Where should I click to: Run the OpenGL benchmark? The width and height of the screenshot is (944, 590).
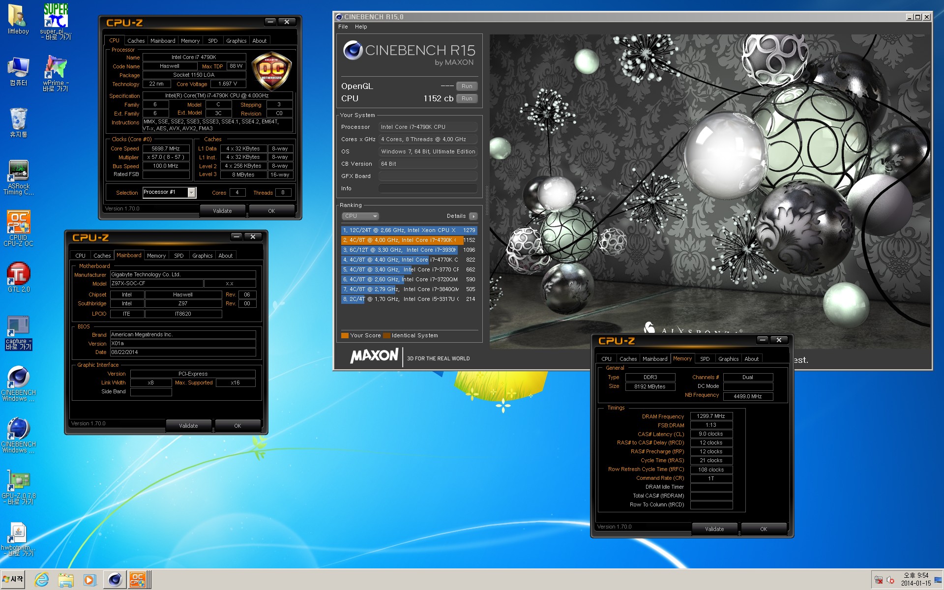pos(467,86)
